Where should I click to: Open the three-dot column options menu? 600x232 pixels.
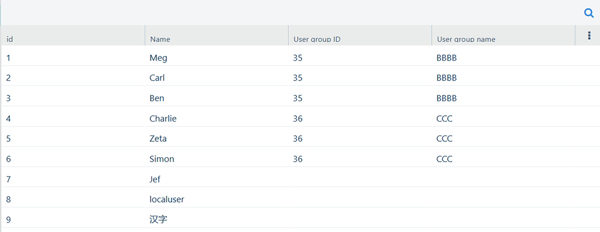(x=589, y=36)
